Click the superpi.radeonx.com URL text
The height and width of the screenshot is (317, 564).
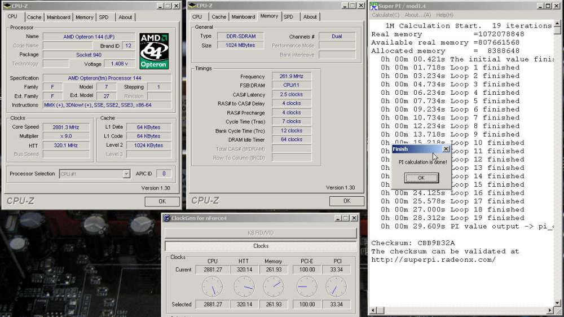[433, 260]
